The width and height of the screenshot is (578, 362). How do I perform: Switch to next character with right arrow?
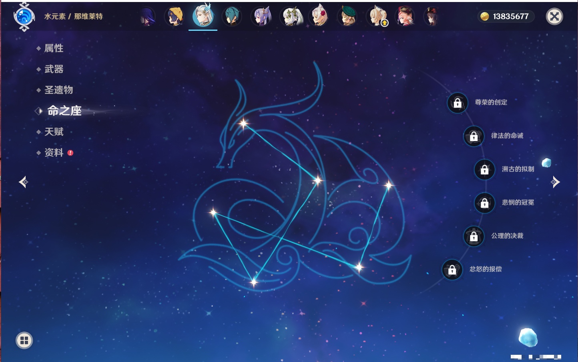(555, 182)
